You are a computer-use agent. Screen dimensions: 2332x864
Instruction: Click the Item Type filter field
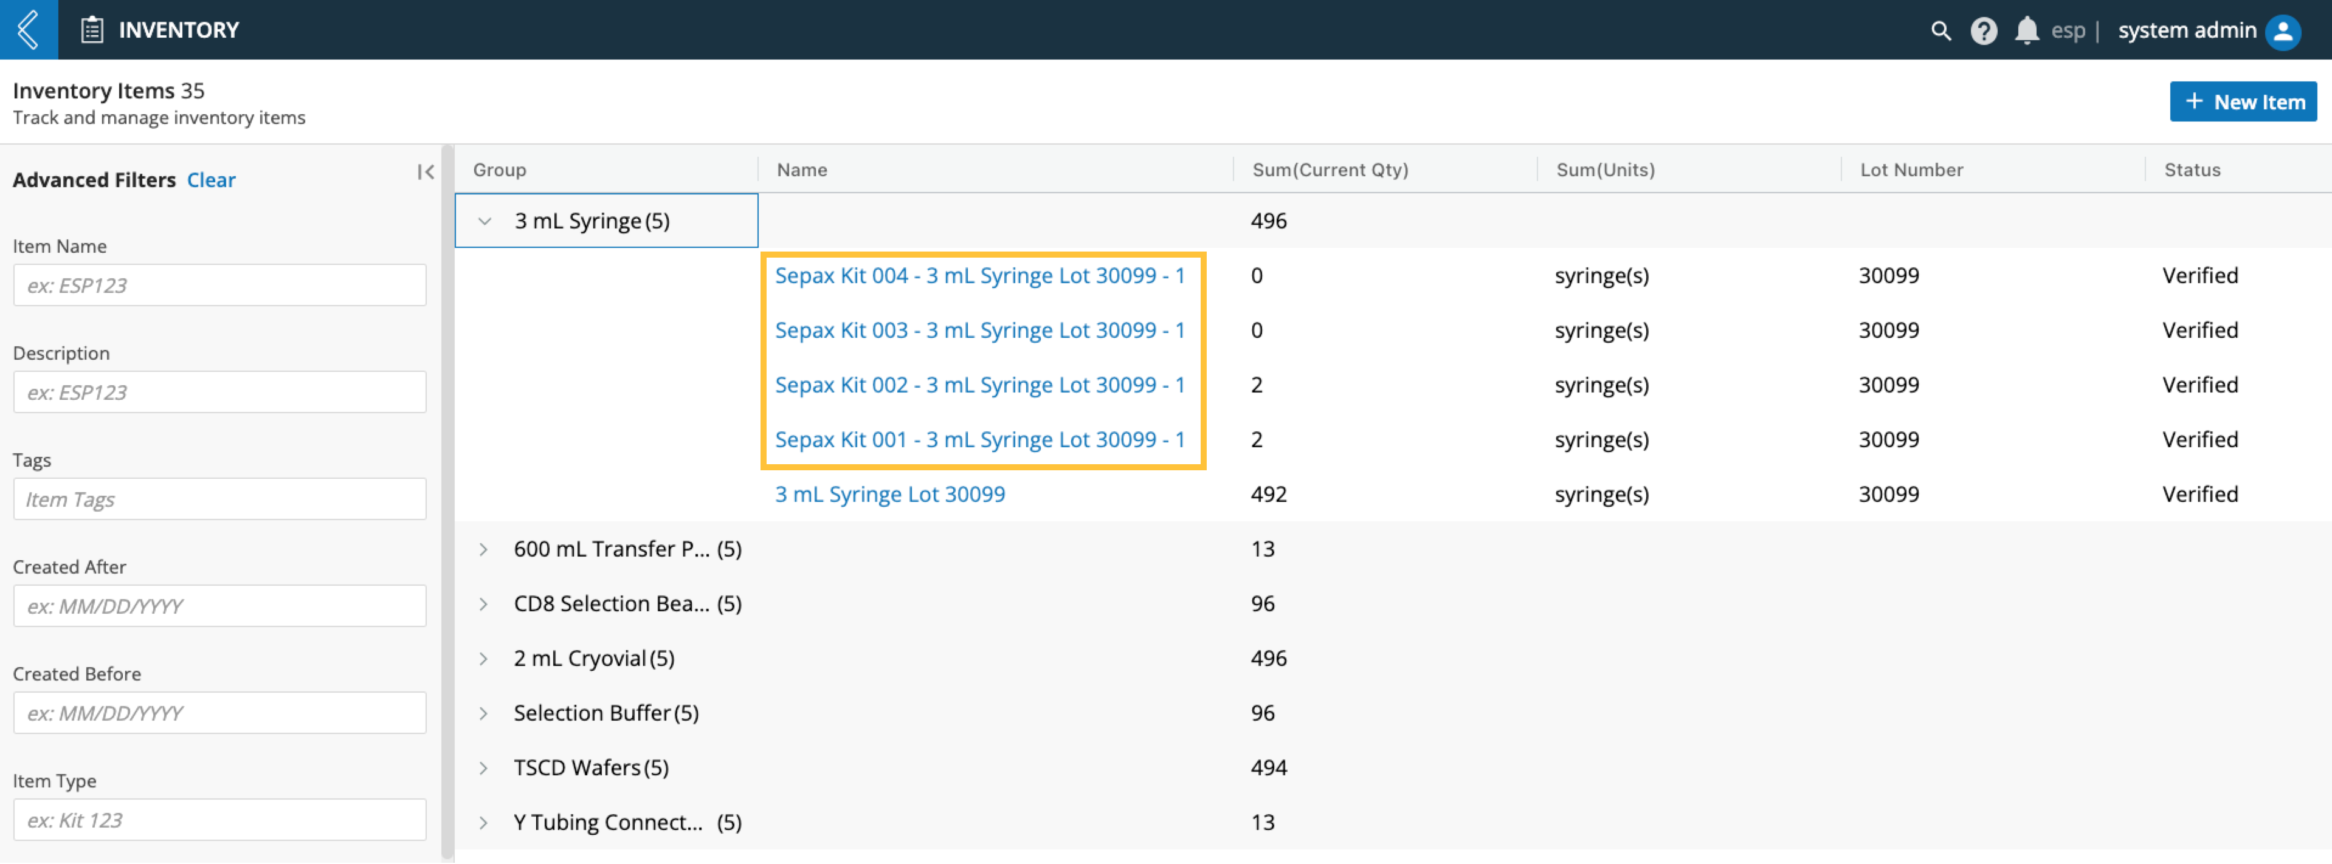click(220, 820)
